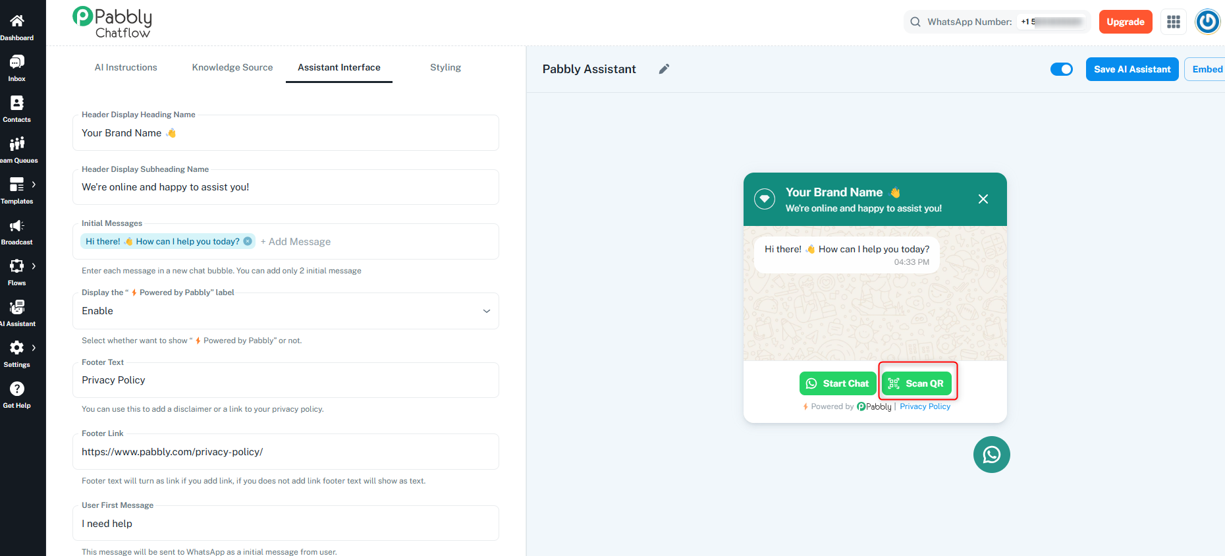Click the floating WhatsApp launcher icon
This screenshot has height=556, width=1225.
tap(992, 455)
